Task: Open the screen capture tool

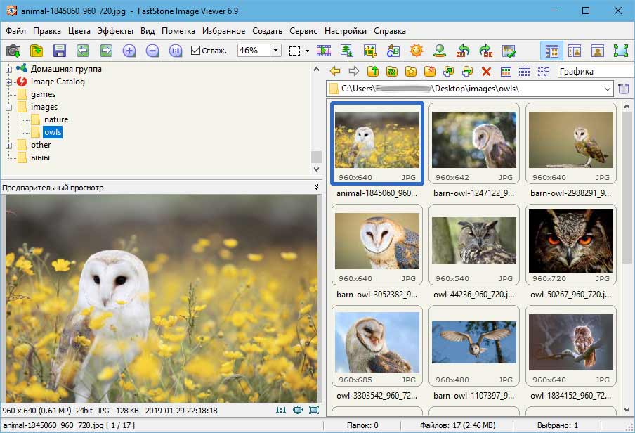Action: pyautogui.click(x=13, y=51)
